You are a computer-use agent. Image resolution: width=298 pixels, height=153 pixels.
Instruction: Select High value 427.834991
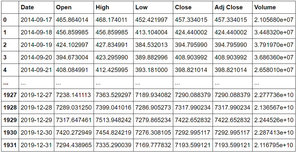pos(112,45)
